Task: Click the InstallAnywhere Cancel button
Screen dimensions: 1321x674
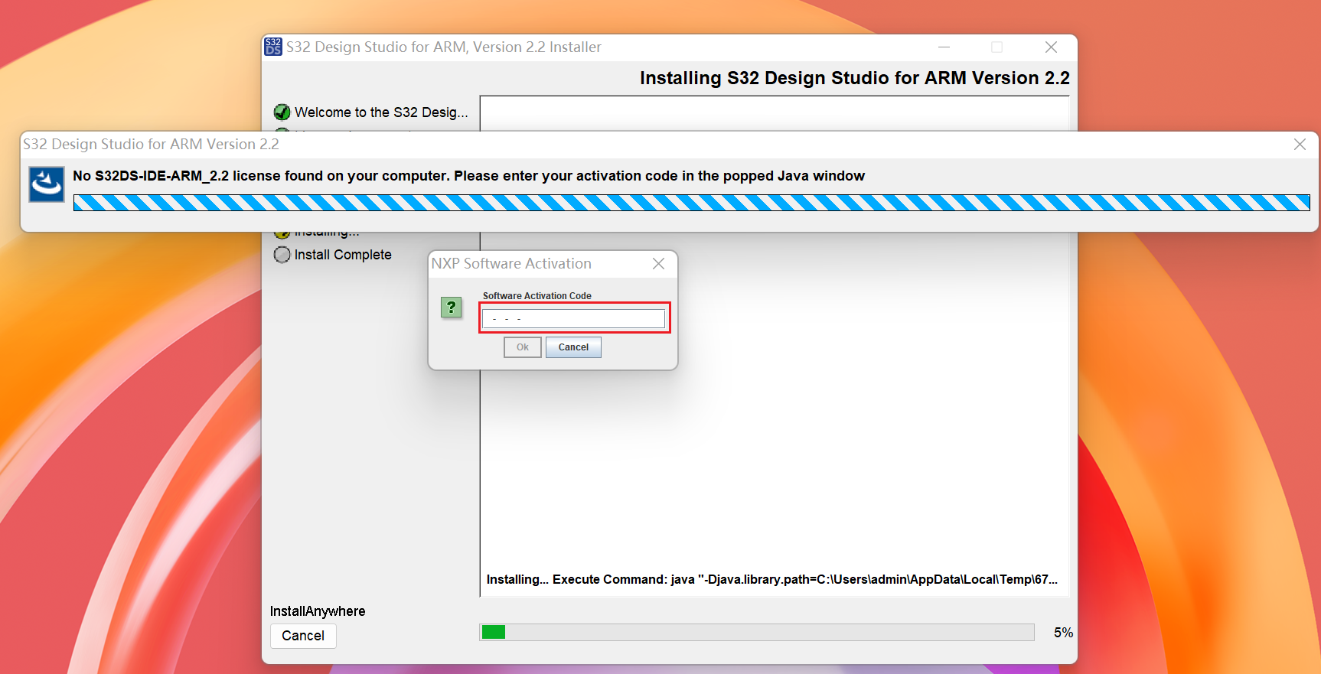Action: 303,636
